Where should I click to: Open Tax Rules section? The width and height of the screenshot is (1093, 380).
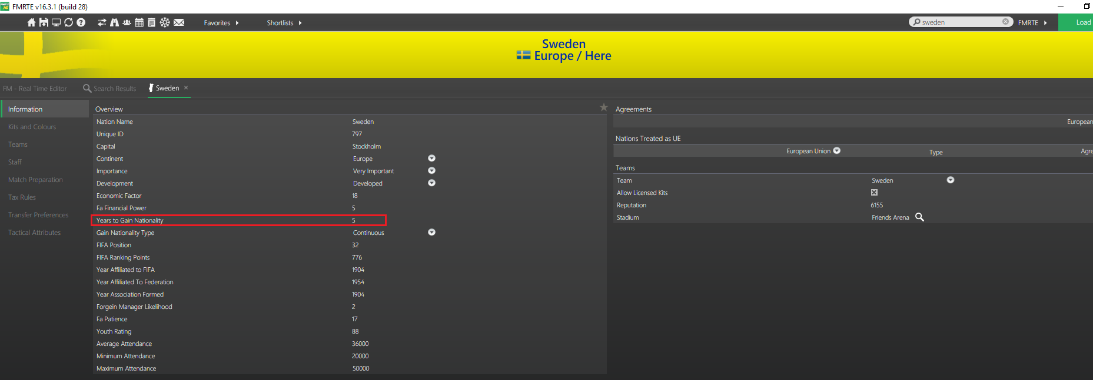[x=22, y=197]
